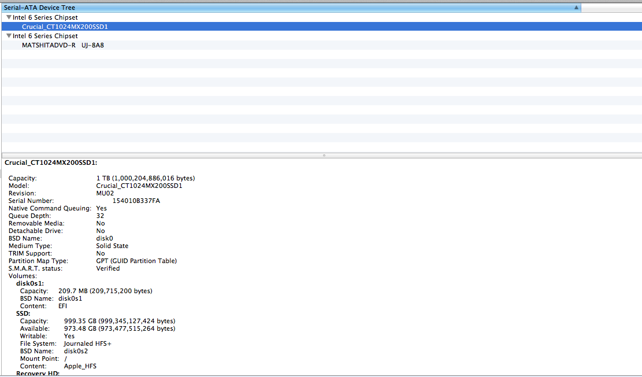
Task: Click the disk0s1 BSD Name value
Action: pyautogui.click(x=70, y=298)
